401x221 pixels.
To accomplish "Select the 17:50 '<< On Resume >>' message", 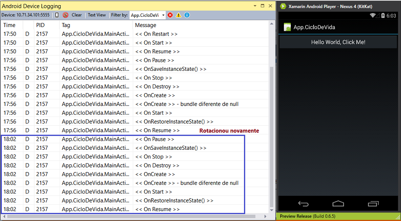I will (157, 51).
